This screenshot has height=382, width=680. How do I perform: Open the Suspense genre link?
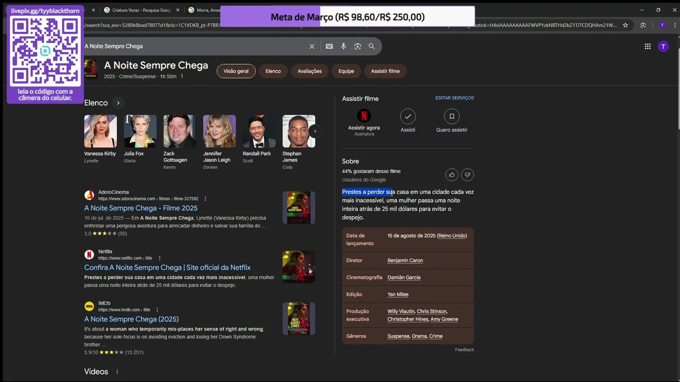tap(398, 336)
